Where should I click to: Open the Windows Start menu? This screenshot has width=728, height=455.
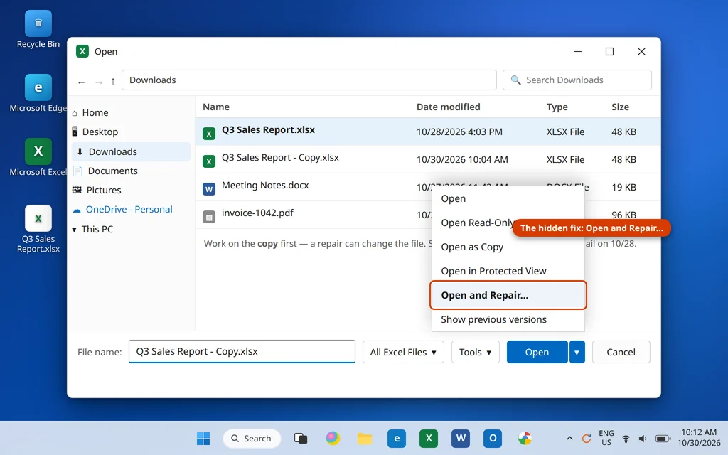click(203, 438)
